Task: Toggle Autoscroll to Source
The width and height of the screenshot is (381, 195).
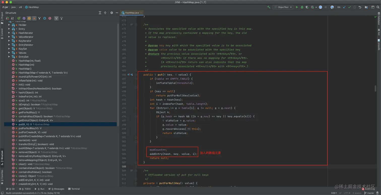Action: tap(56, 18)
